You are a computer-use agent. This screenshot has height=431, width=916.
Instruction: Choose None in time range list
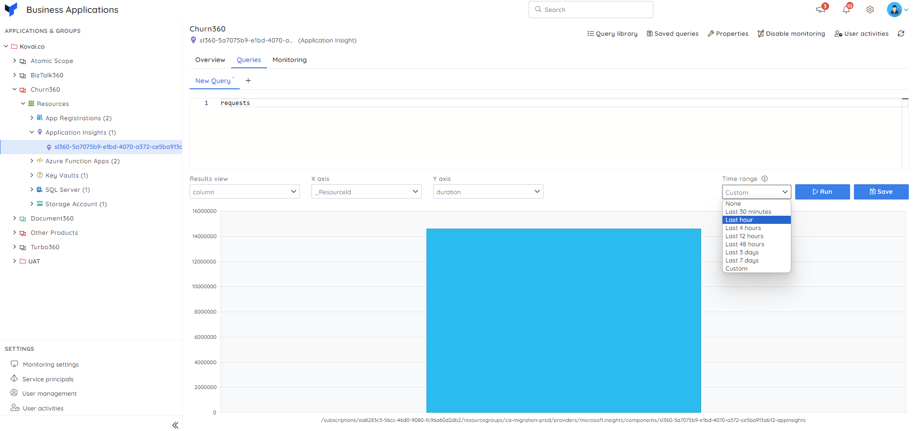coord(756,204)
